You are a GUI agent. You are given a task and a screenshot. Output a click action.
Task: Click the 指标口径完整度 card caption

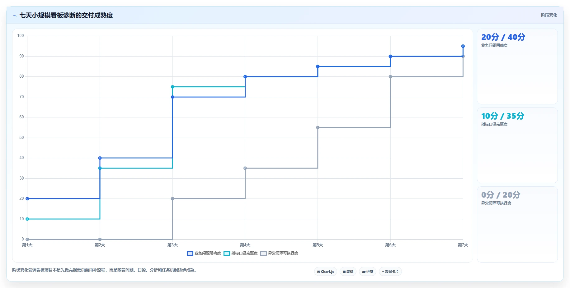click(494, 124)
